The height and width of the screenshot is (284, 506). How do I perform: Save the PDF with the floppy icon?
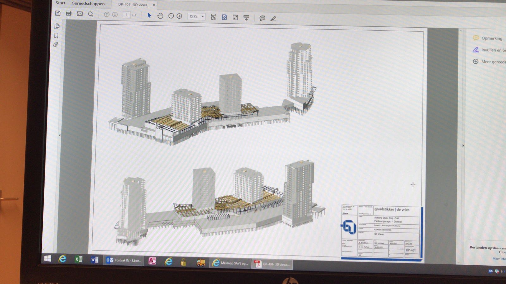58,13
